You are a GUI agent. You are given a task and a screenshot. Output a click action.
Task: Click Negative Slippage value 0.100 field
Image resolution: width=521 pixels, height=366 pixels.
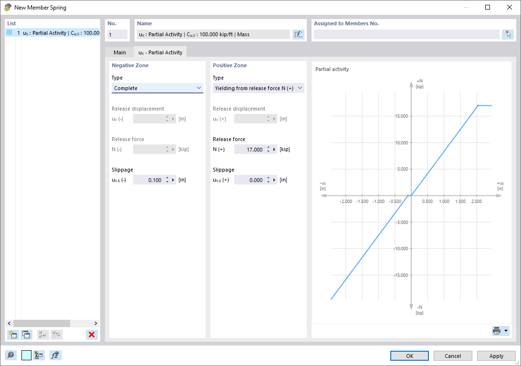click(x=148, y=180)
